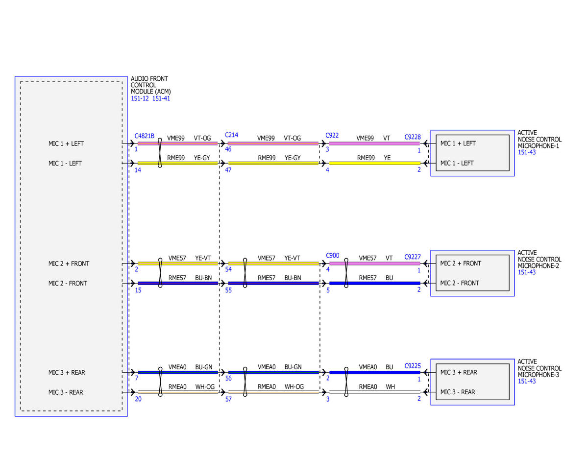Click the white RMEA0 wire to C9225
The height and width of the screenshot is (454, 588).
coord(374,392)
